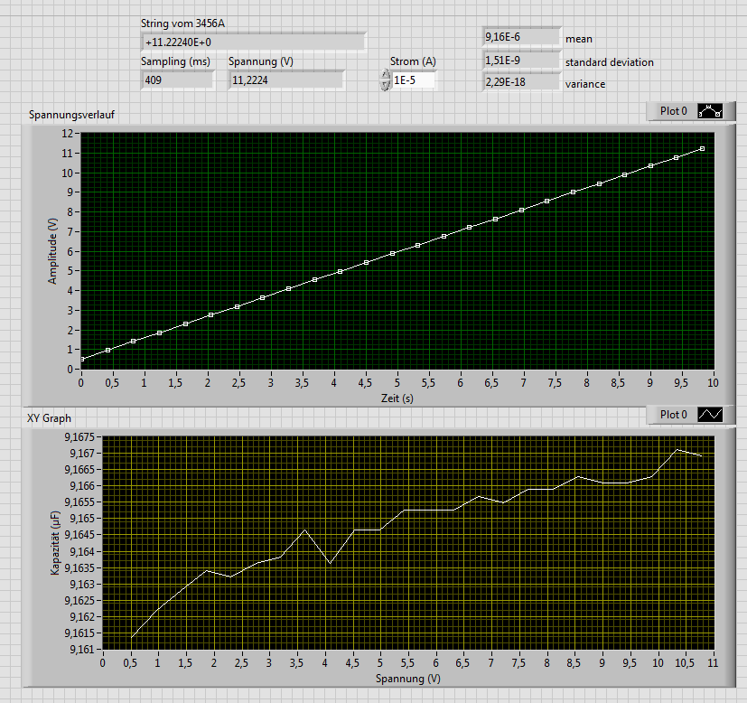Click 'Spannung (V)' x-axis label of XY Graph

point(407,679)
